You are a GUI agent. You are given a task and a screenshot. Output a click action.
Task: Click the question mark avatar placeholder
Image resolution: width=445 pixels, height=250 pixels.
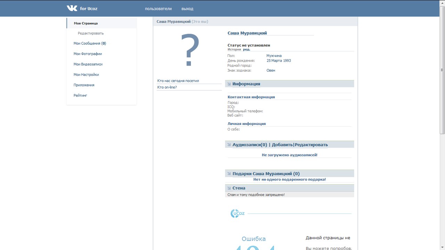pyautogui.click(x=190, y=50)
